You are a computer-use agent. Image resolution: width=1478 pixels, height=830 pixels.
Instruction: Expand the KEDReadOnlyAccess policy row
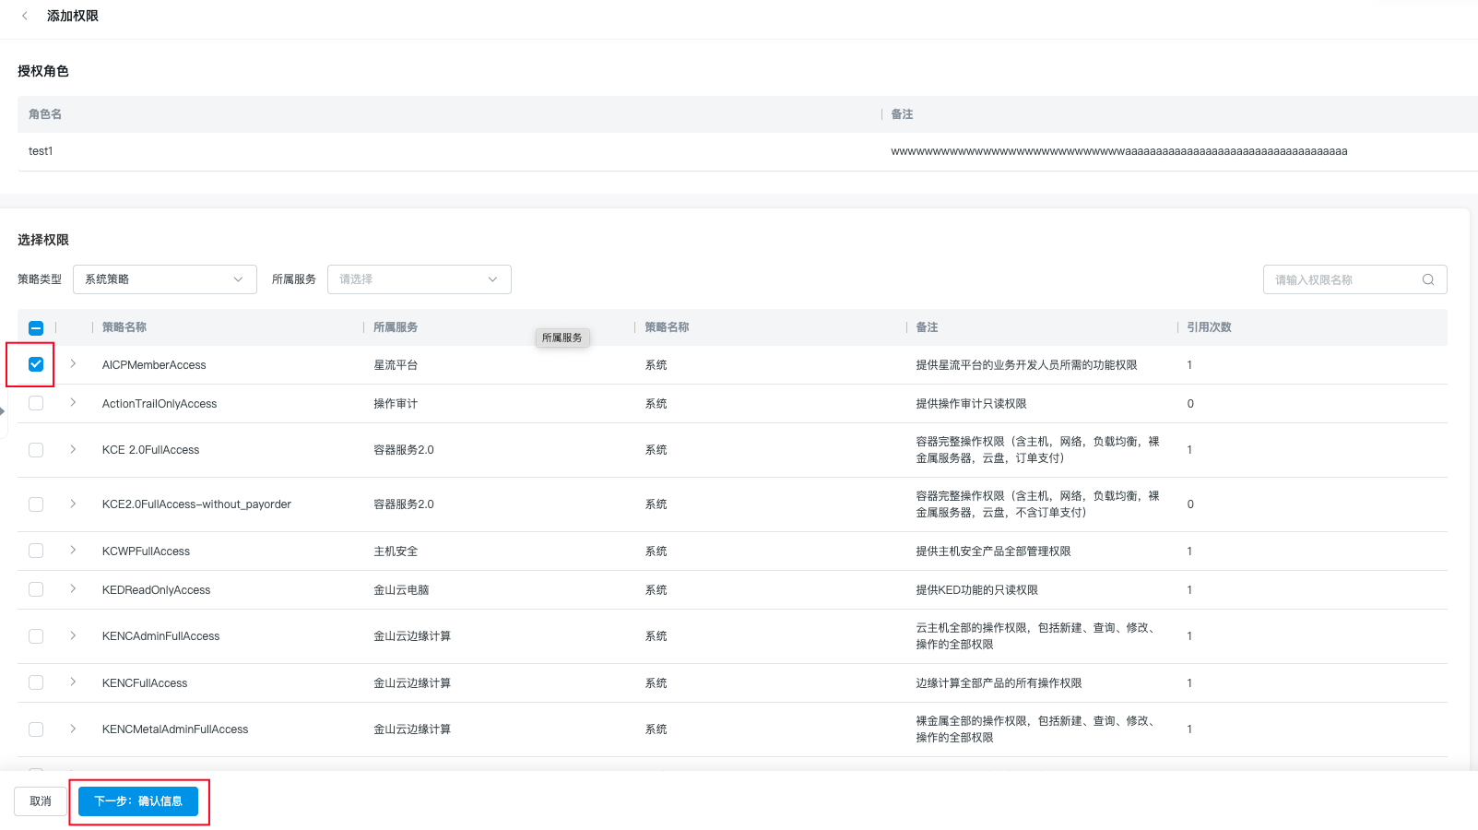(73, 589)
